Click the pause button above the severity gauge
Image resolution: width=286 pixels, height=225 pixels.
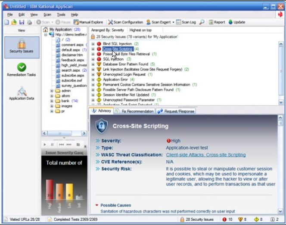(52, 145)
